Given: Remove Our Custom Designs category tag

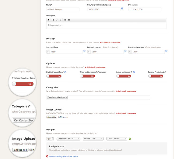Looking at the screenshot, I should point(66,97).
